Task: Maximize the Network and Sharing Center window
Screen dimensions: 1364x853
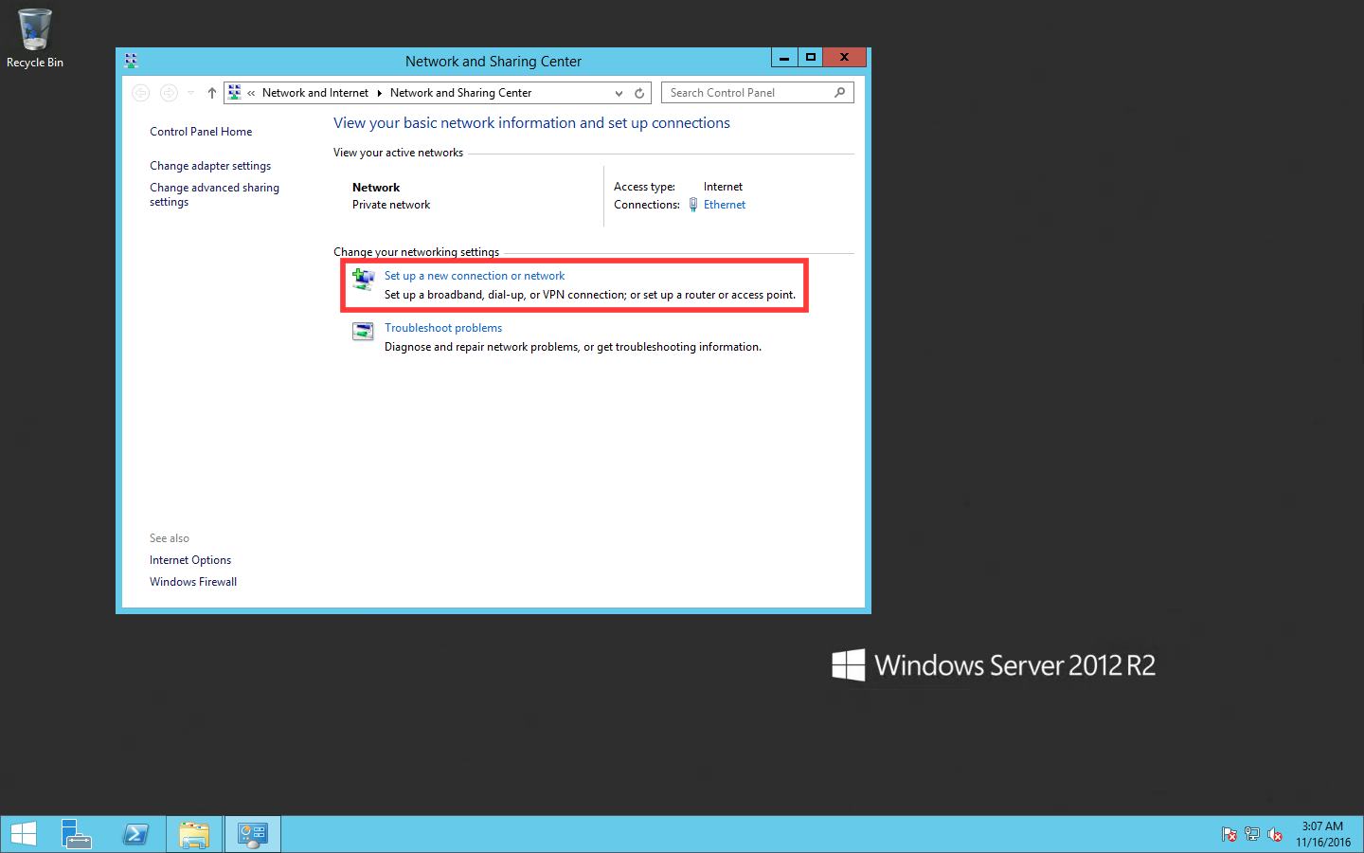Action: pyautogui.click(x=811, y=58)
